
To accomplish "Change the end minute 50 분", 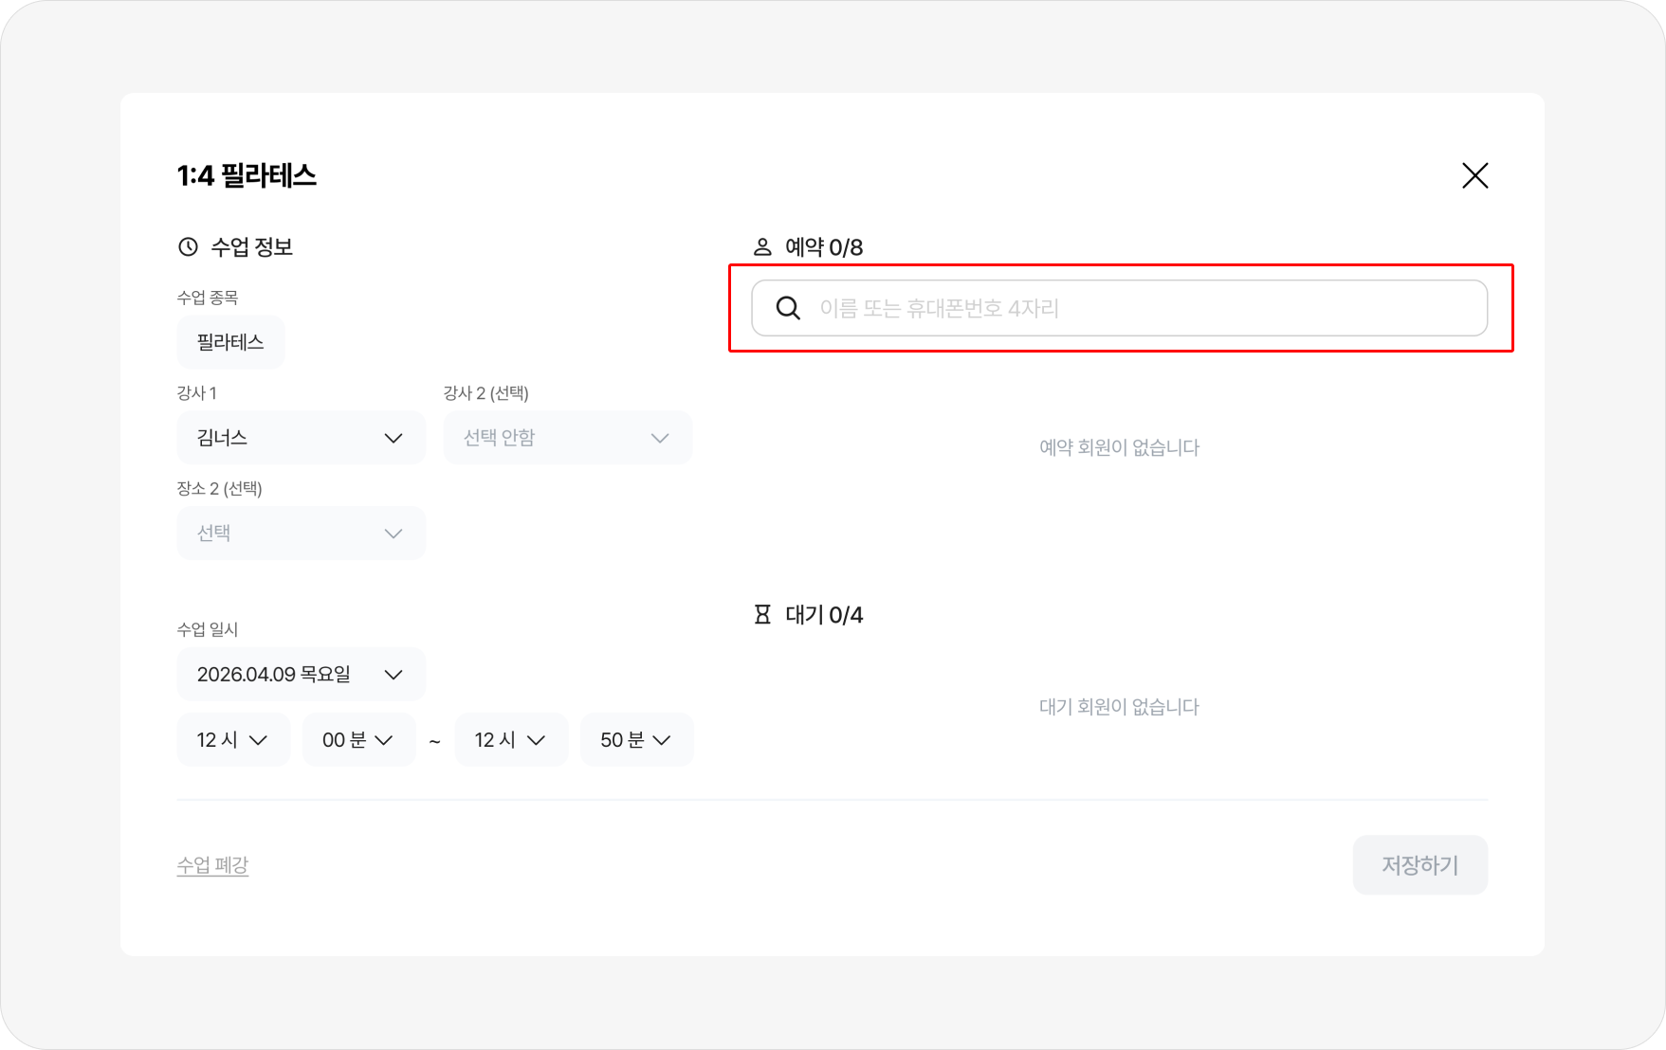I will (636, 740).
